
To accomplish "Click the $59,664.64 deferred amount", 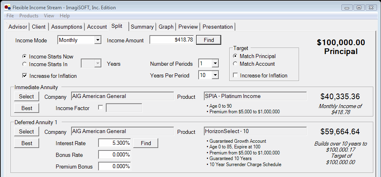I will click(x=340, y=132).
